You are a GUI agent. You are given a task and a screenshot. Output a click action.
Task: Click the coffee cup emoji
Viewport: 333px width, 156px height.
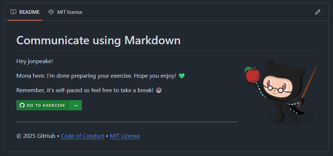pyautogui.click(x=159, y=90)
